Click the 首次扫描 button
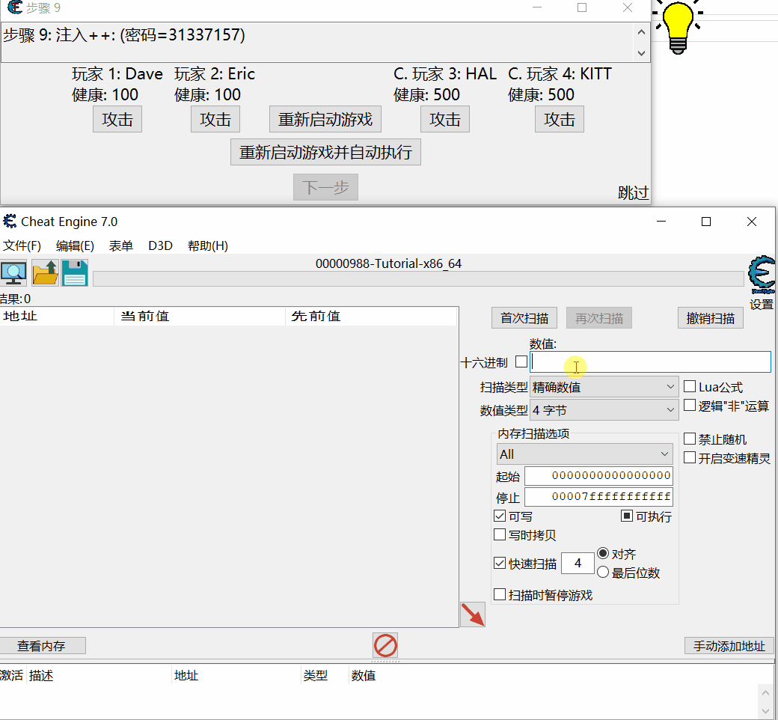 524,318
